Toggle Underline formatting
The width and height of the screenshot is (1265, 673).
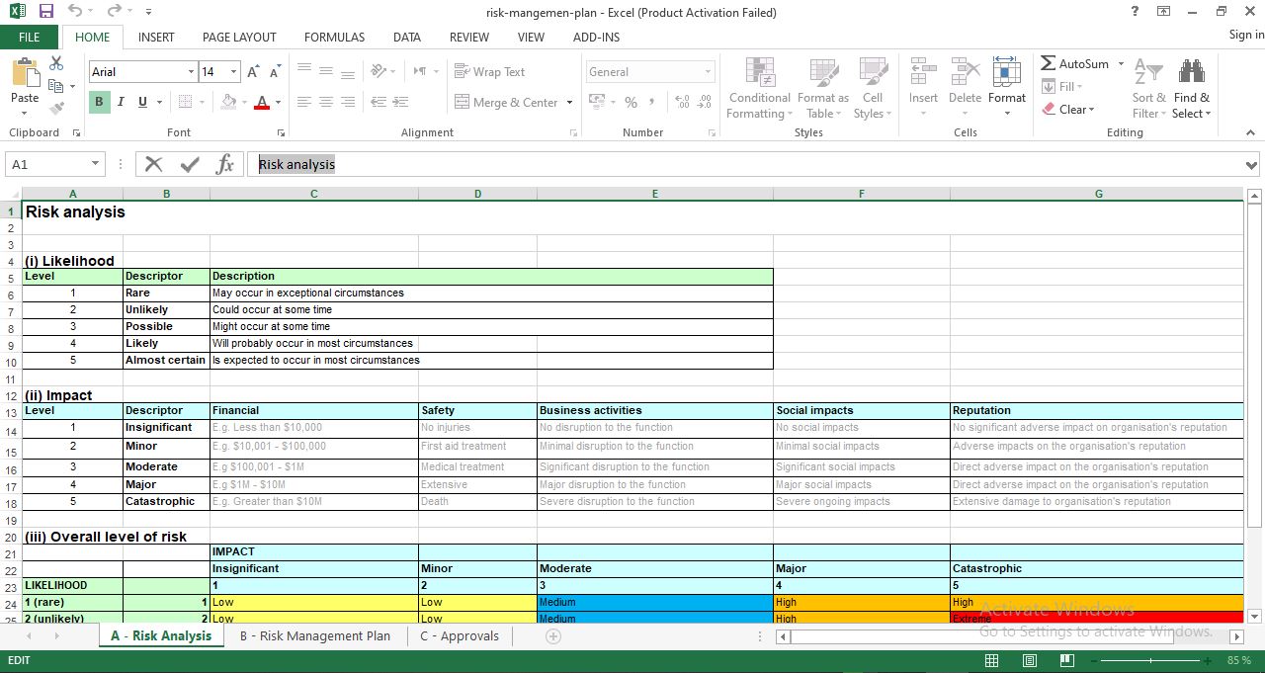141,102
